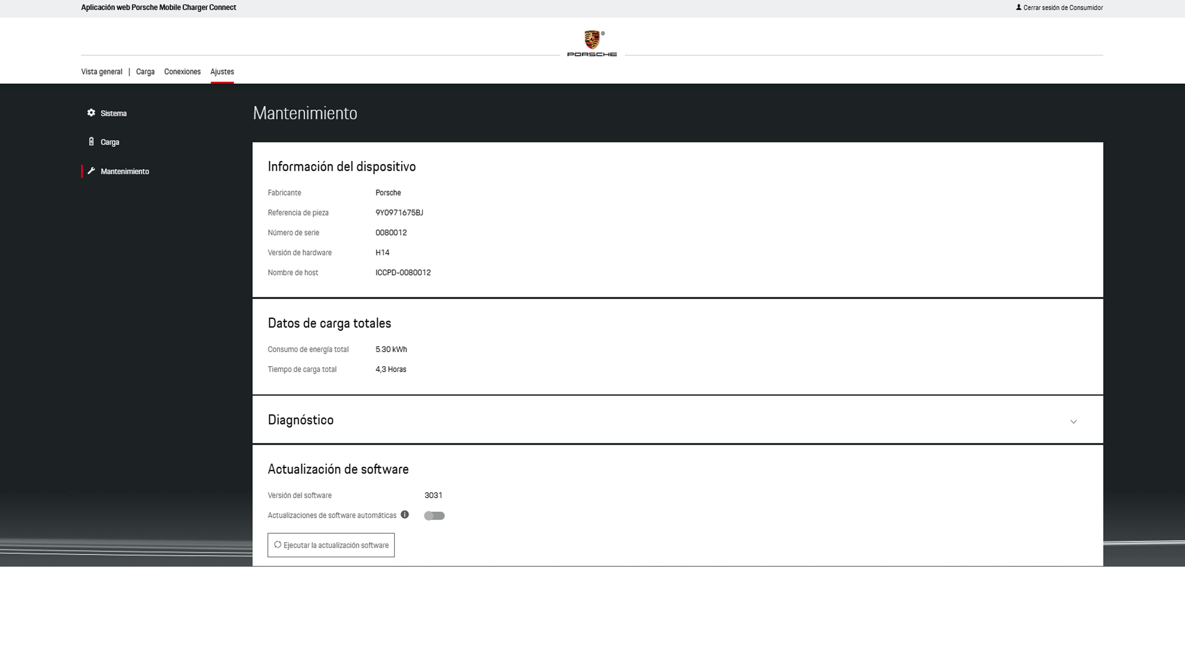Click software version value 3031
Screen dimensions: 1185x667
(433, 495)
